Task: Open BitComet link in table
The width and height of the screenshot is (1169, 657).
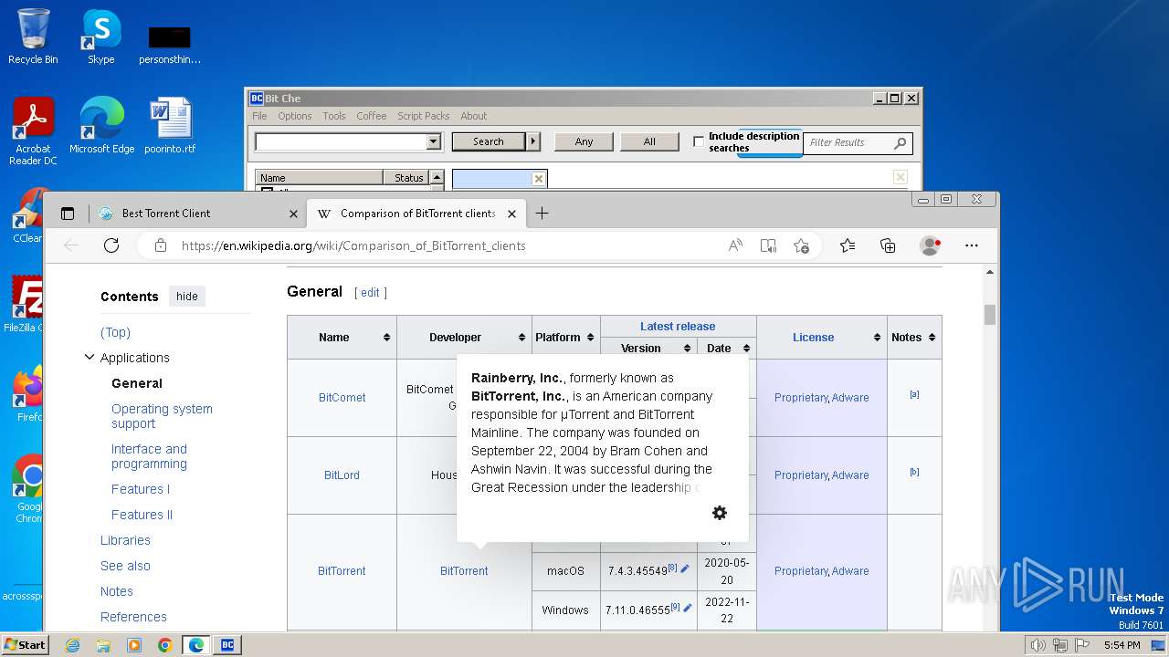Action: click(x=342, y=398)
